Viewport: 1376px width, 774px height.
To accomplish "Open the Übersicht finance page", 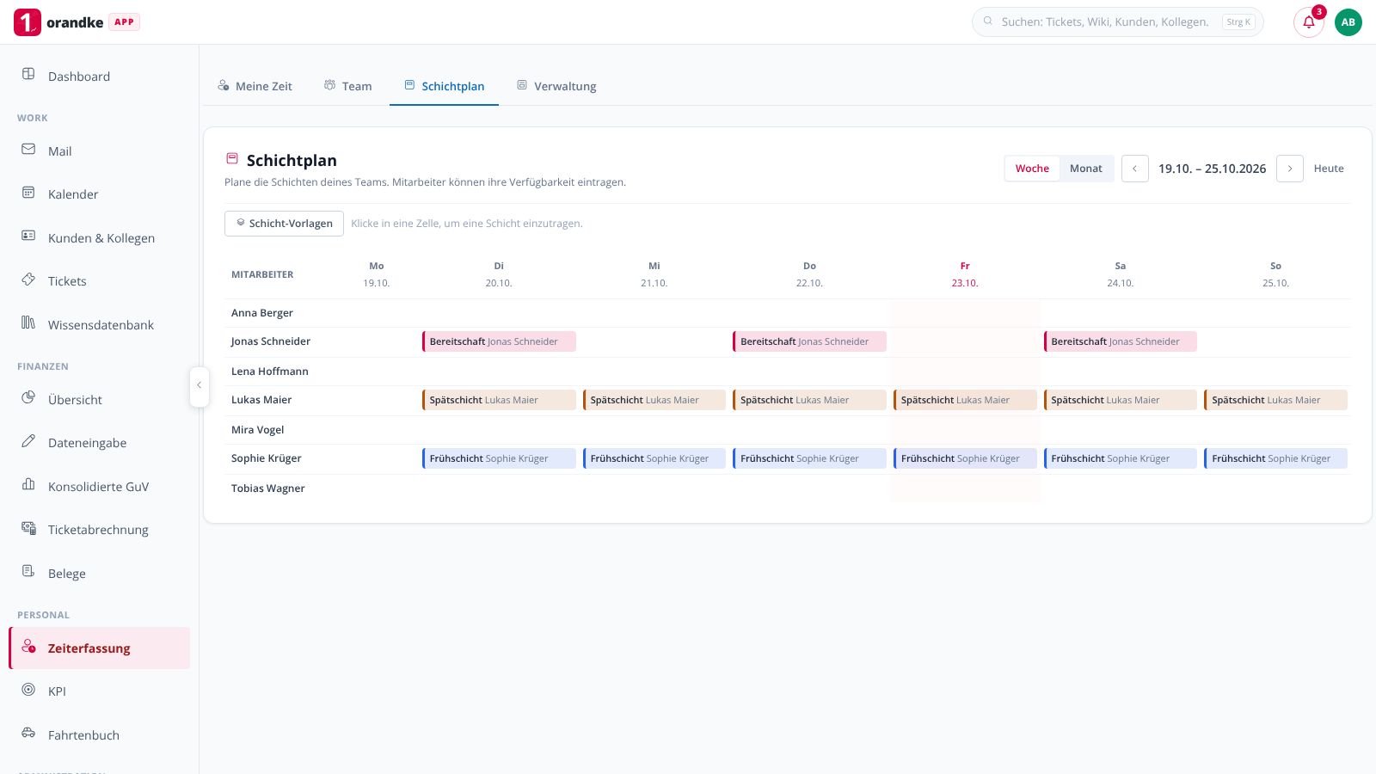I will tap(100, 400).
